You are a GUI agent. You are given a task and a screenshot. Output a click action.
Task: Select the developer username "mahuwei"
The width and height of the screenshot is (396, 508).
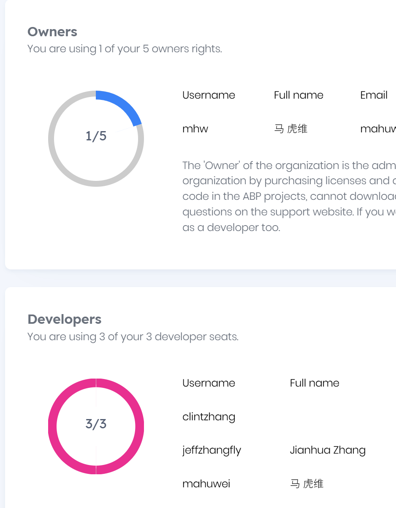(206, 484)
